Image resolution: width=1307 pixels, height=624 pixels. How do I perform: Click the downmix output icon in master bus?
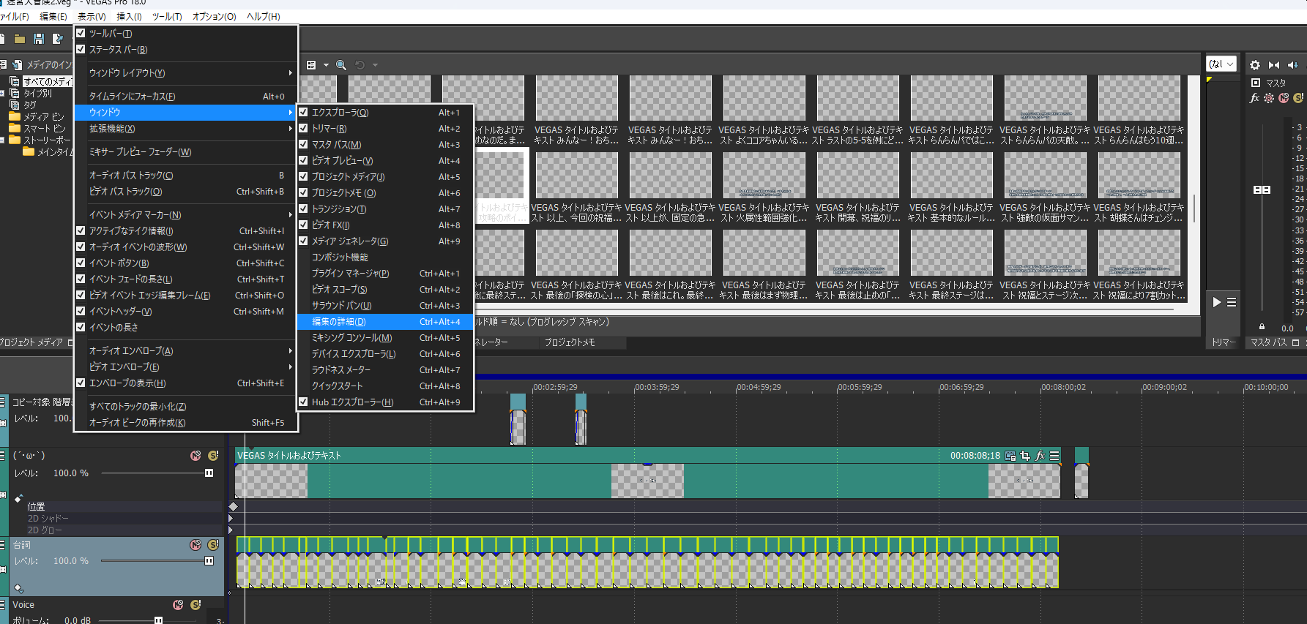1274,64
